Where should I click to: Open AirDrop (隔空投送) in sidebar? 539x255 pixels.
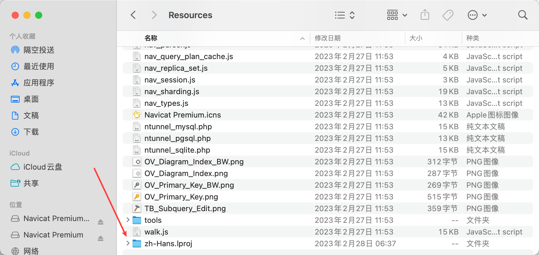39,50
